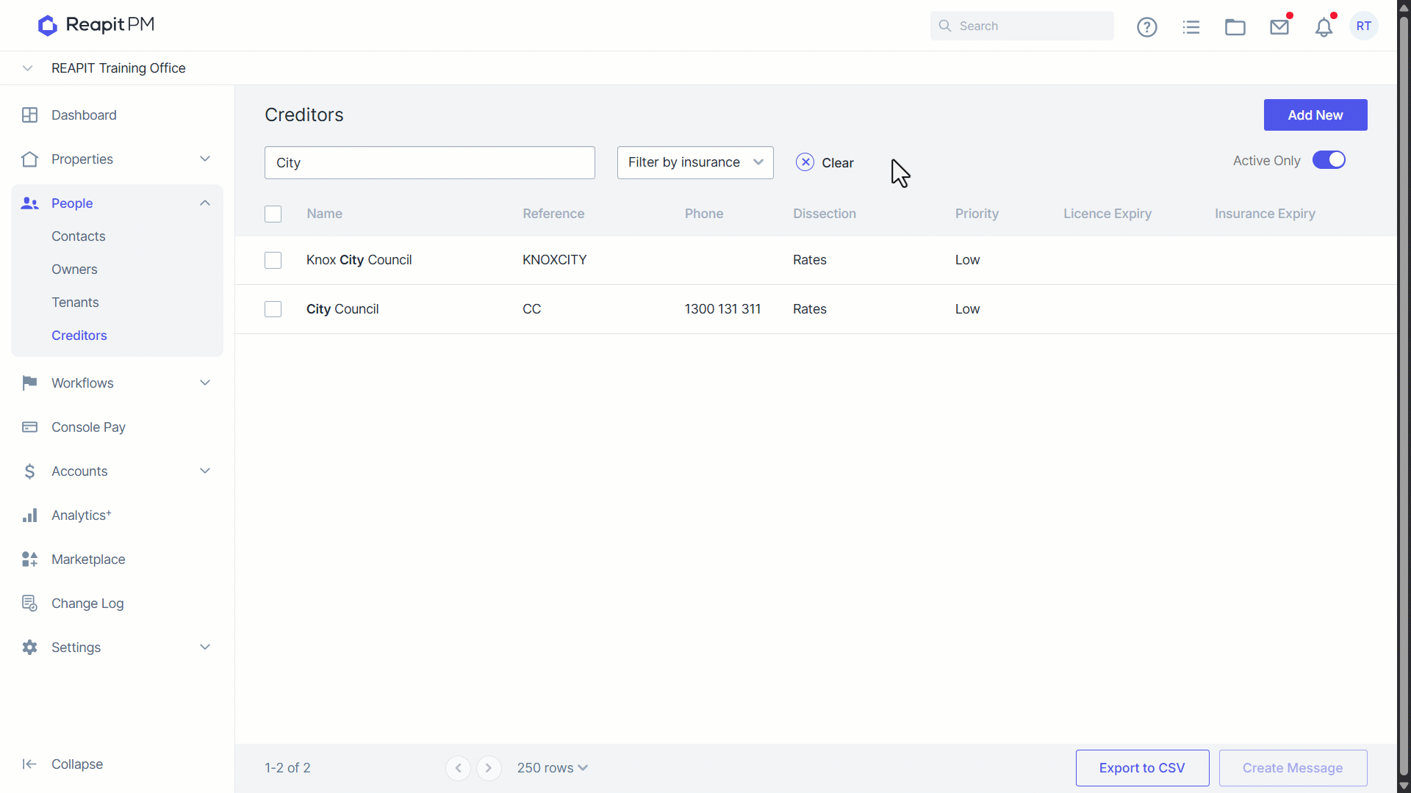The width and height of the screenshot is (1411, 793).
Task: Click the Reapit PM logo
Action: pos(96,25)
